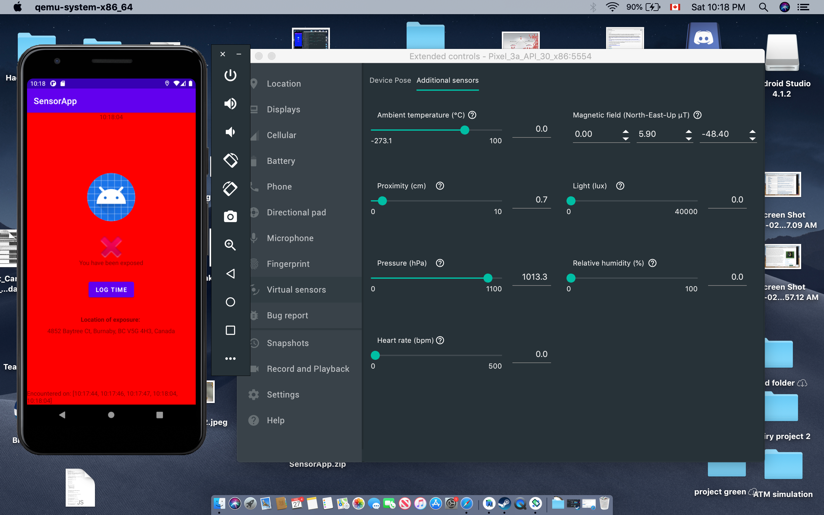Open the three-dots more options icon
The height and width of the screenshot is (515, 824).
point(230,358)
